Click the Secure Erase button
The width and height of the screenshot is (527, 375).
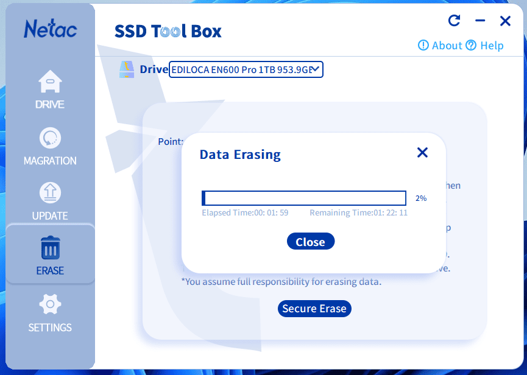pyautogui.click(x=314, y=309)
